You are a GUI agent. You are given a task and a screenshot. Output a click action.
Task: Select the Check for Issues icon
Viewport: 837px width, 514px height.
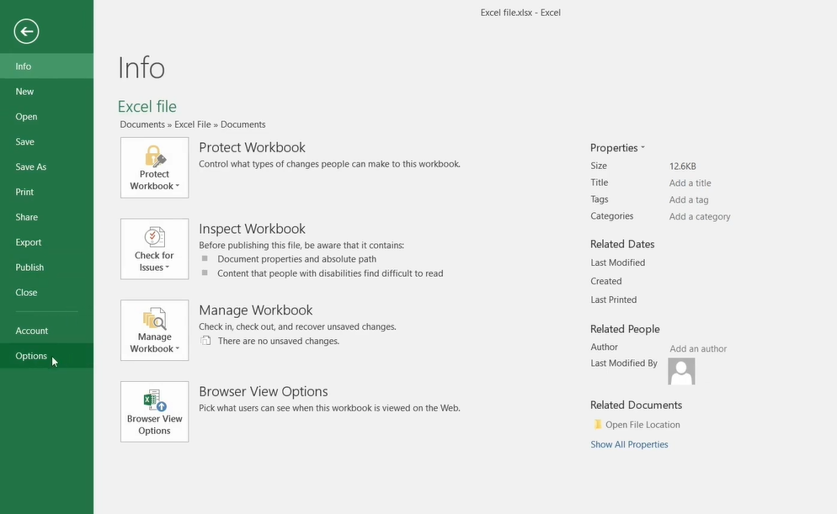pyautogui.click(x=154, y=238)
